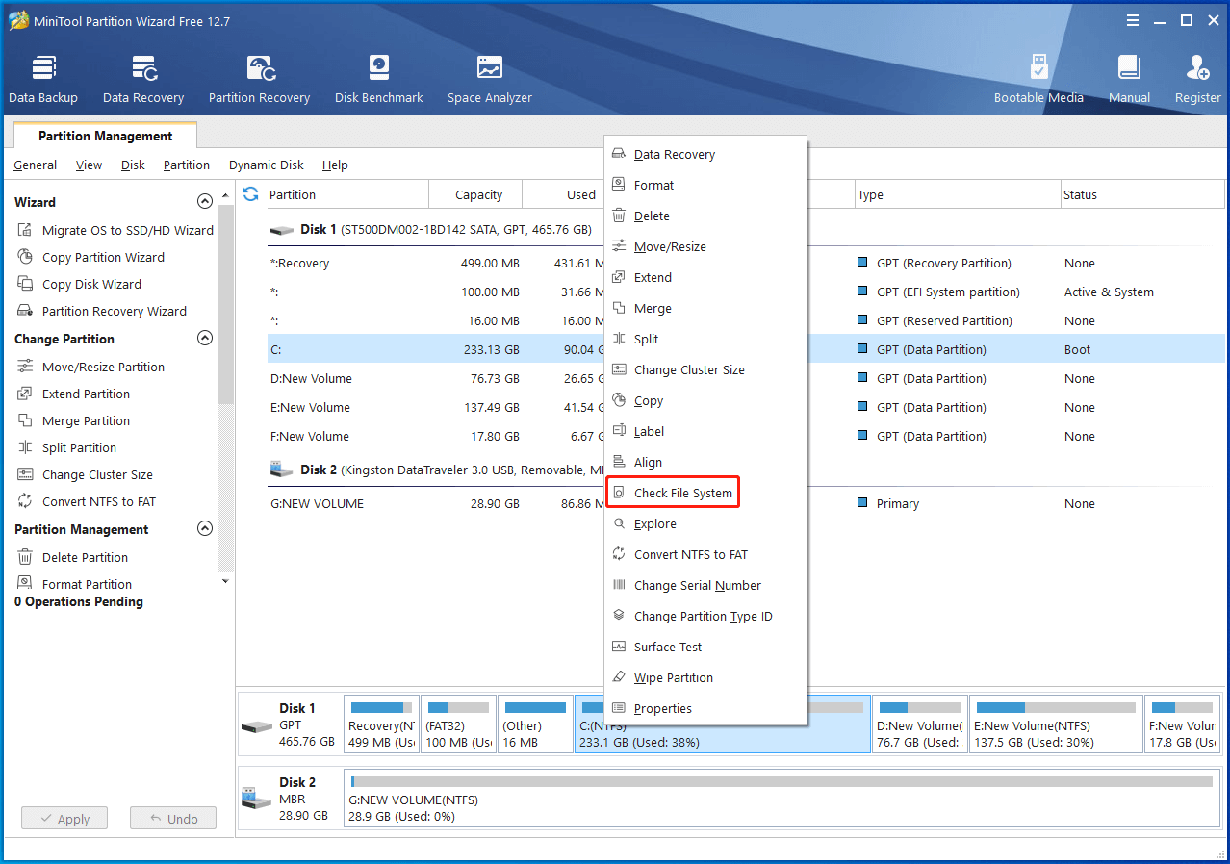The image size is (1230, 864).
Task: Open Partition Recovery Wizard in sidebar
Action: 102,311
